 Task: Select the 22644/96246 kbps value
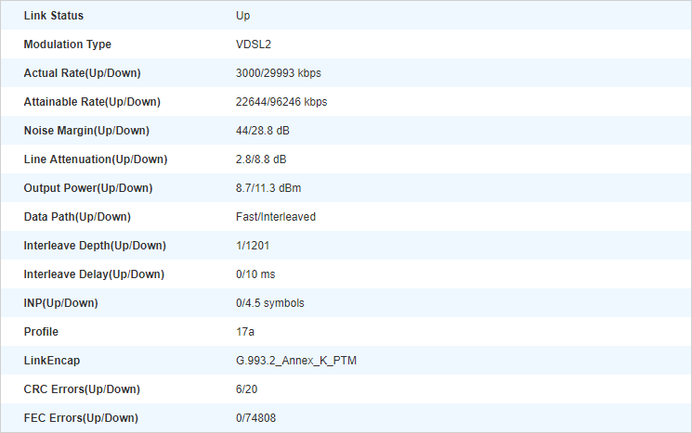[281, 102]
